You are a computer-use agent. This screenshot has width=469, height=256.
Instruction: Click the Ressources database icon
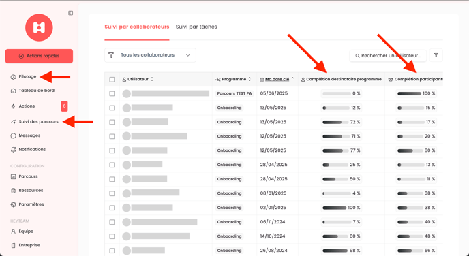[x=13, y=191]
